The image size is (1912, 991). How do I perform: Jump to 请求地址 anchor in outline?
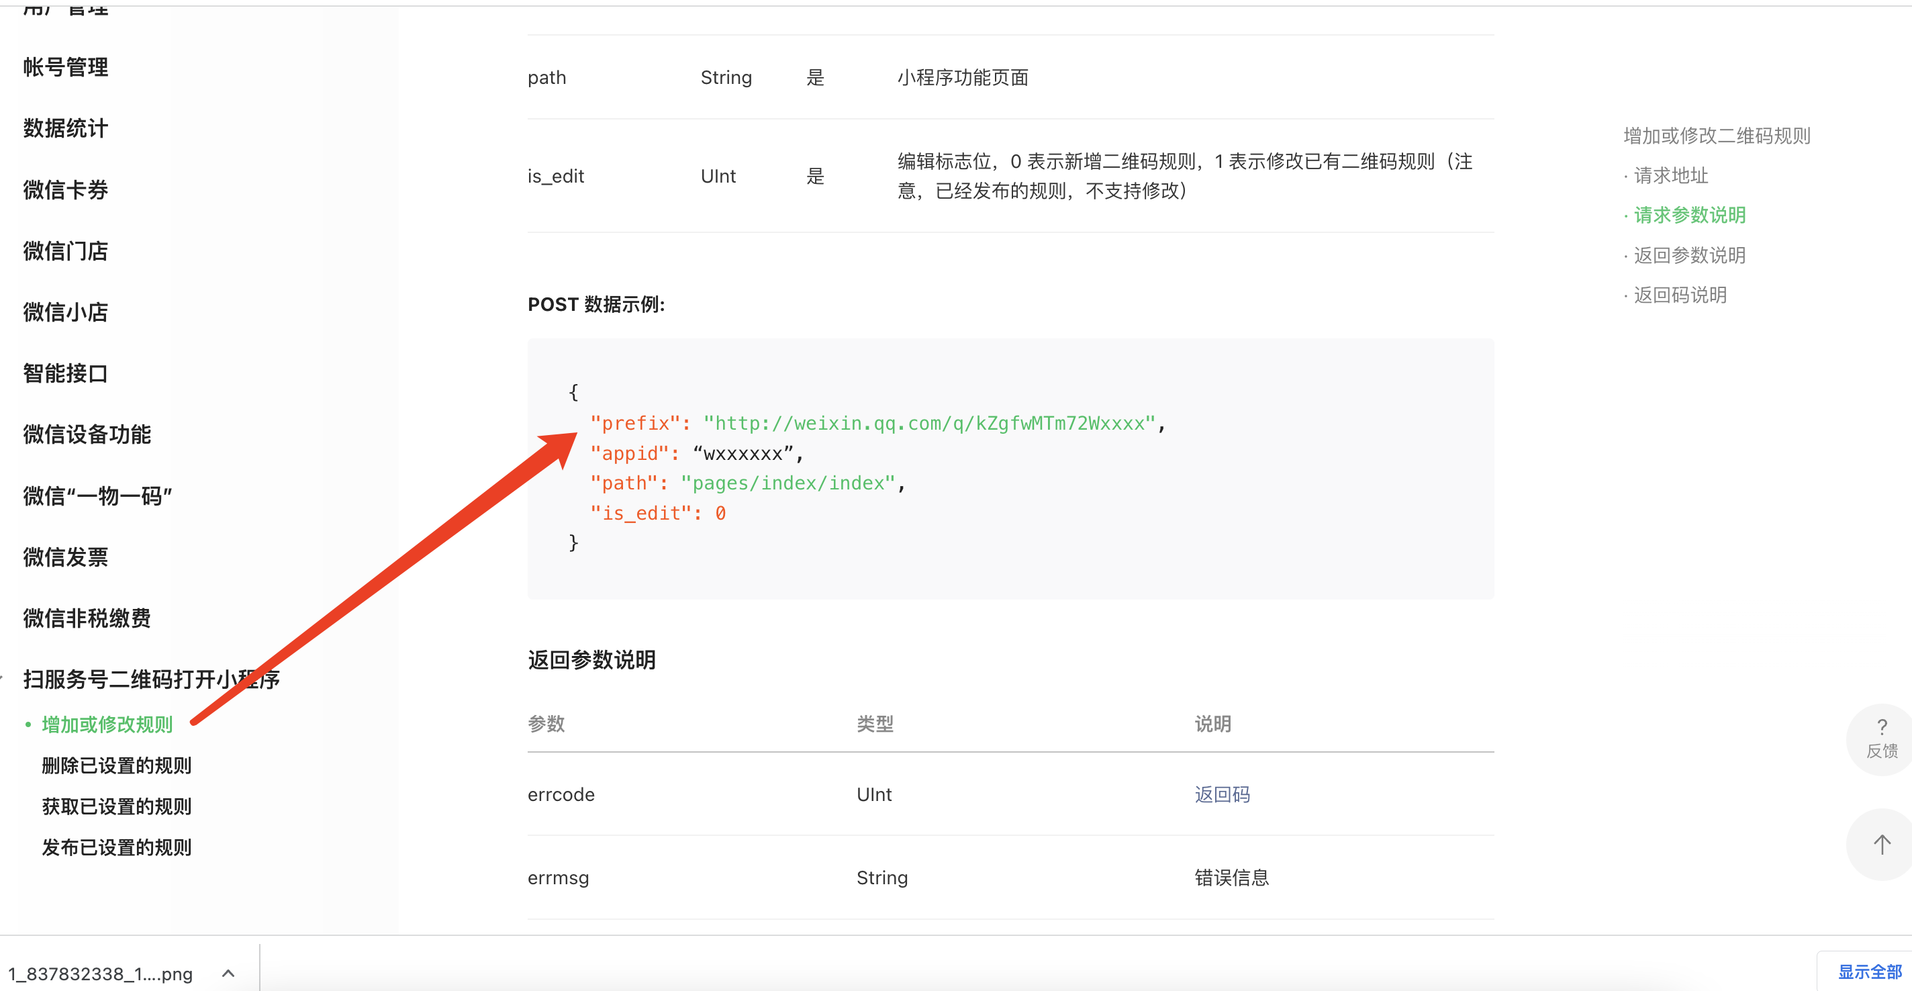pyautogui.click(x=1670, y=175)
